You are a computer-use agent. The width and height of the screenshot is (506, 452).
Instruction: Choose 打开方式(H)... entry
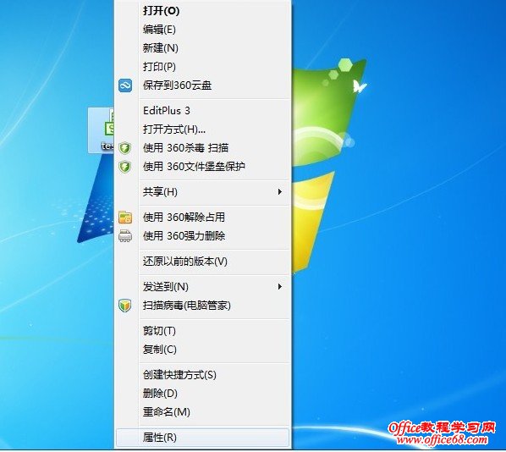pos(203,130)
